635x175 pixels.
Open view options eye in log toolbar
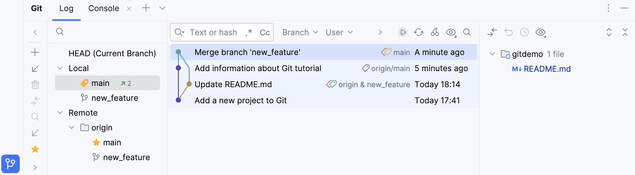pyautogui.click(x=451, y=32)
